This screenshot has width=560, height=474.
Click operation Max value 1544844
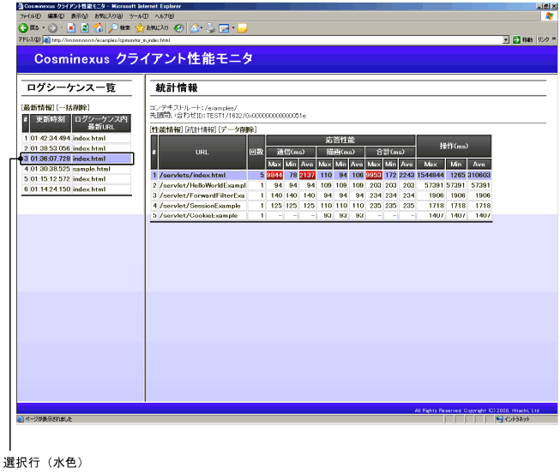[431, 175]
